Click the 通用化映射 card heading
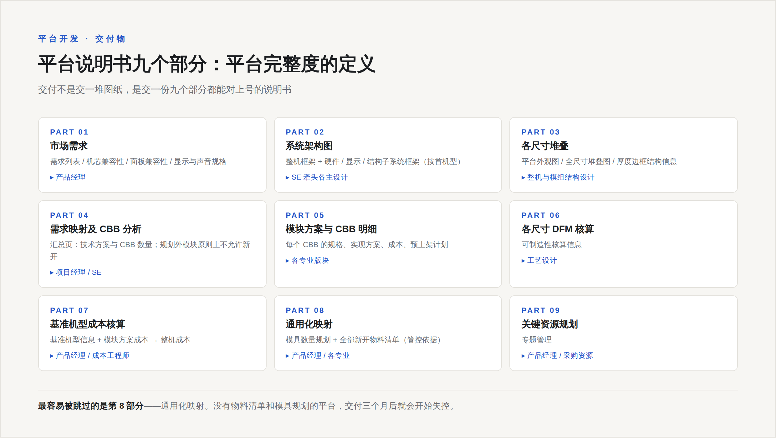This screenshot has width=776, height=438. pos(309,324)
